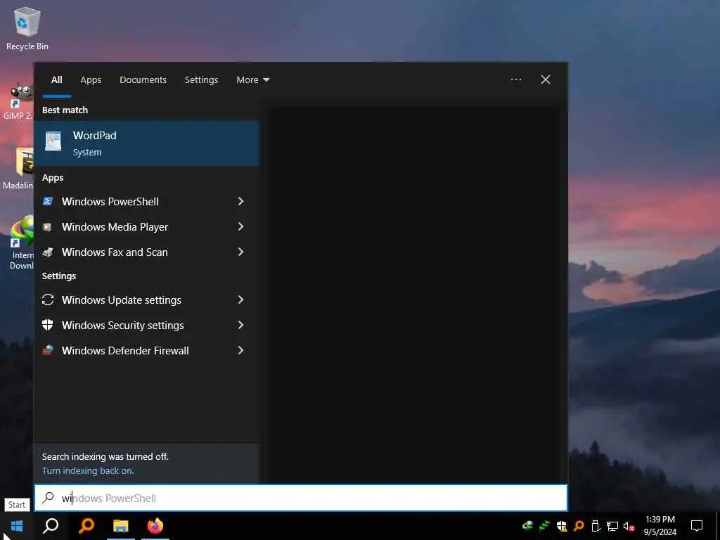The width and height of the screenshot is (720, 540).
Task: Click the Internet Download Manager tray icon
Action: click(527, 525)
